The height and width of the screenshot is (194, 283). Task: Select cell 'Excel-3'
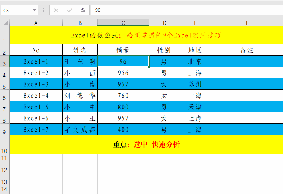pos(36,84)
